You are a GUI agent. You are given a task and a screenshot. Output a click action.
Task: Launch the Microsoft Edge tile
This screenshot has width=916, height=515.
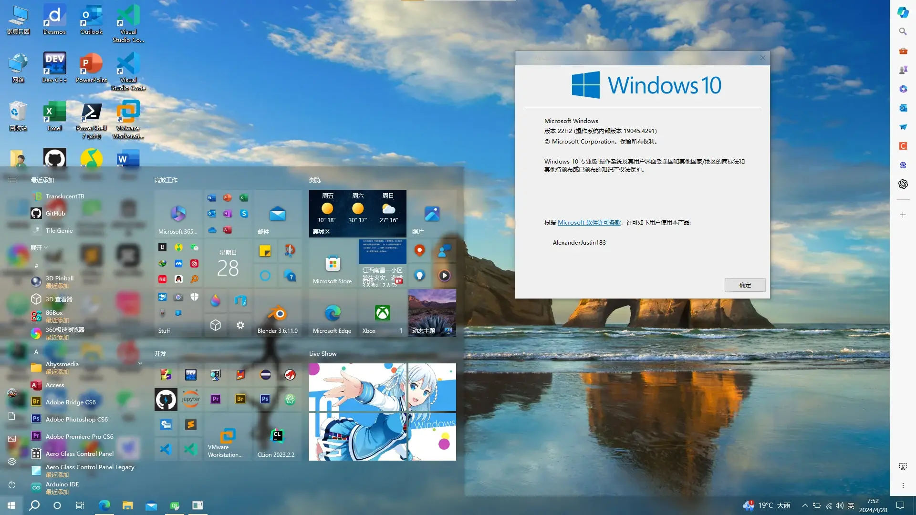[333, 314]
